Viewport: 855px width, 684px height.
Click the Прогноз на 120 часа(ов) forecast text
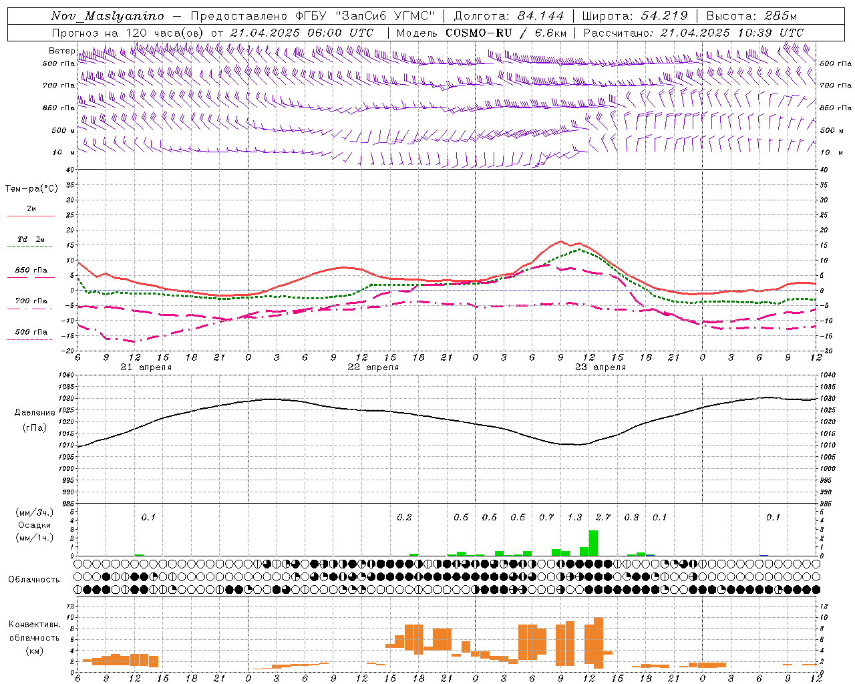(x=128, y=33)
